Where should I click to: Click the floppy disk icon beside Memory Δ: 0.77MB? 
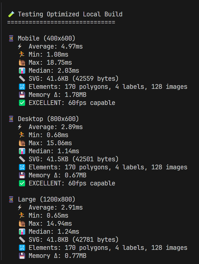22,256
